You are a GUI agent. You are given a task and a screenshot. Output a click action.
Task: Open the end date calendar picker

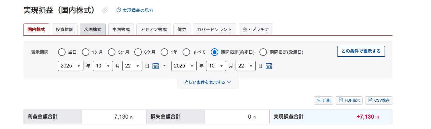(x=269, y=66)
